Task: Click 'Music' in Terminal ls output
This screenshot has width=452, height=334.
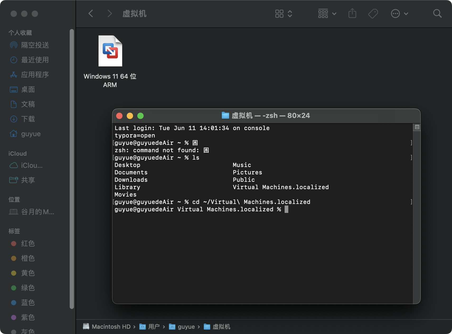Action: pyautogui.click(x=242, y=165)
